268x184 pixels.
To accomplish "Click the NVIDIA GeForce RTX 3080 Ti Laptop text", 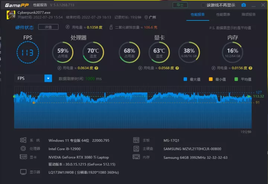I will [x=79, y=157].
